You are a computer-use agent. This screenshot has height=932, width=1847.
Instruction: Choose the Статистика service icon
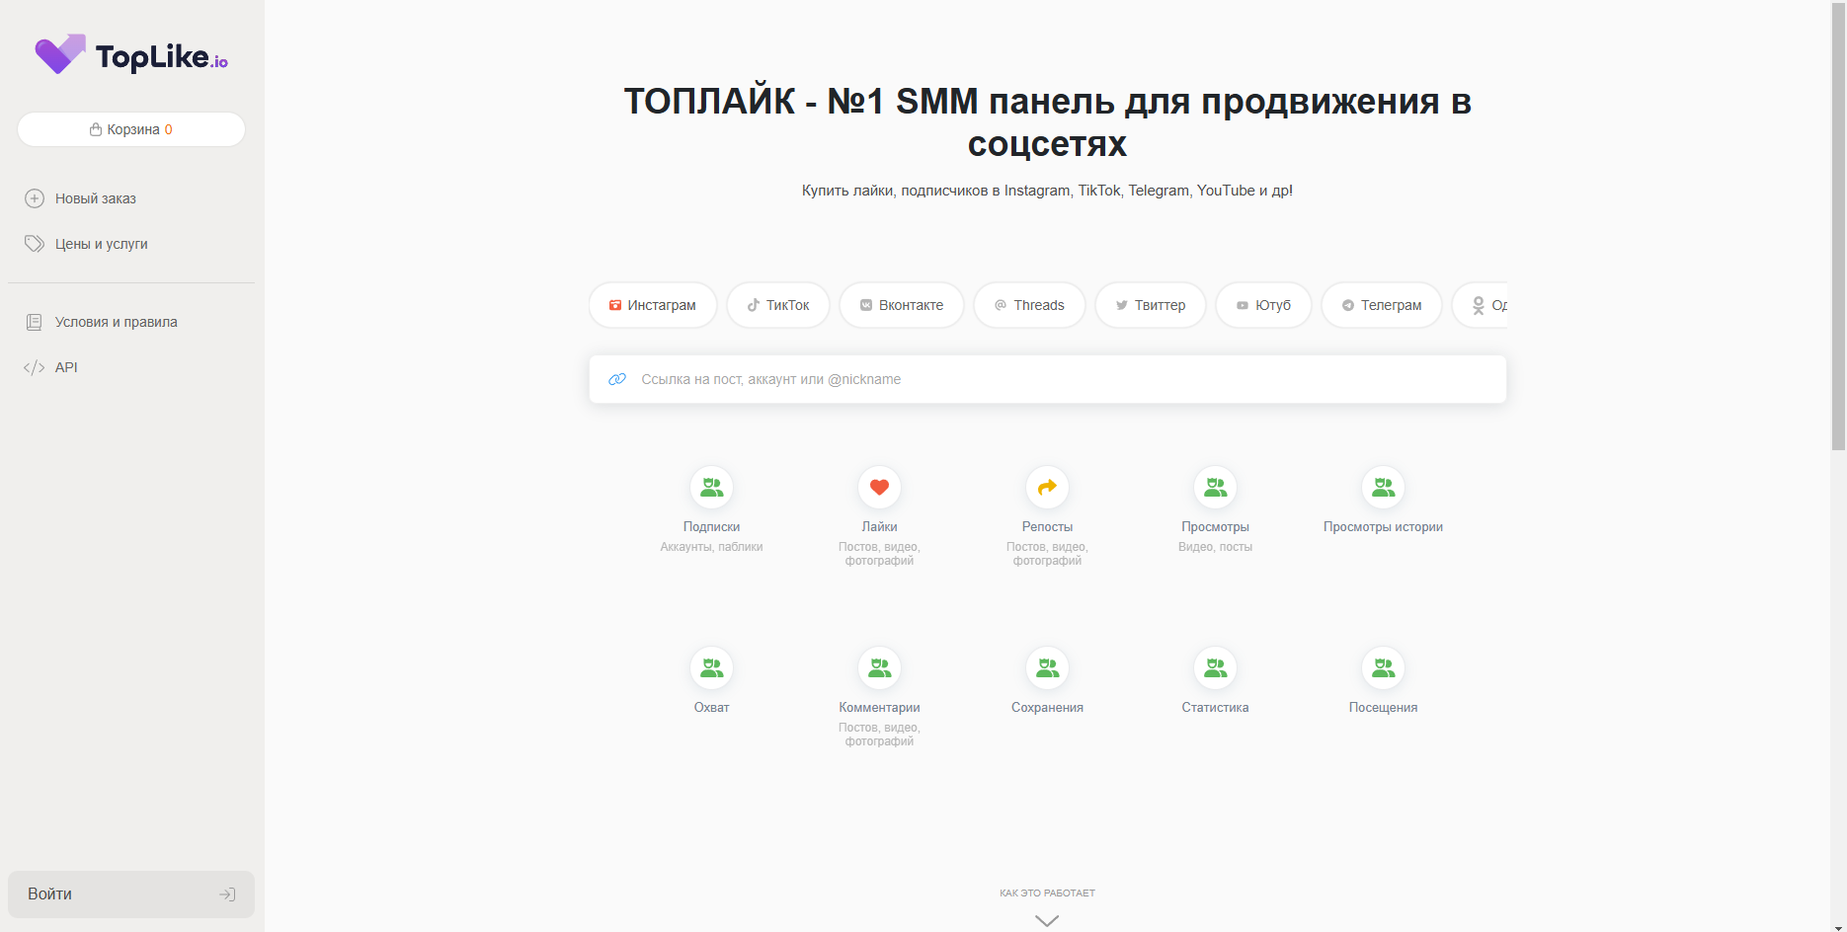coord(1216,668)
